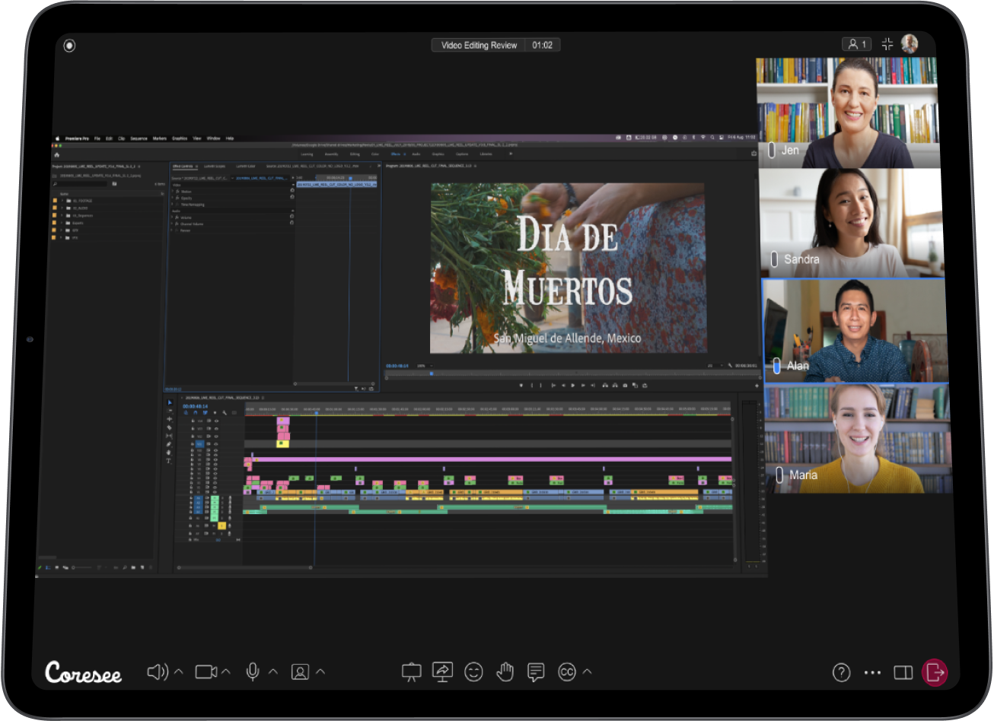Viewport: 994px width, 721px height.
Task: Expand the closed captions options chevron
Action: 588,672
